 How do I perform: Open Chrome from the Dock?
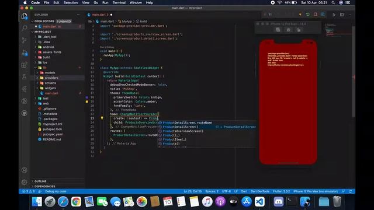coord(76,202)
